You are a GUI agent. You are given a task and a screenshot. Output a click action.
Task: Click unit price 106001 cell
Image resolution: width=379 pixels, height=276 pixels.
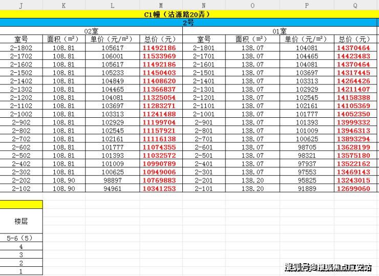tap(112, 56)
